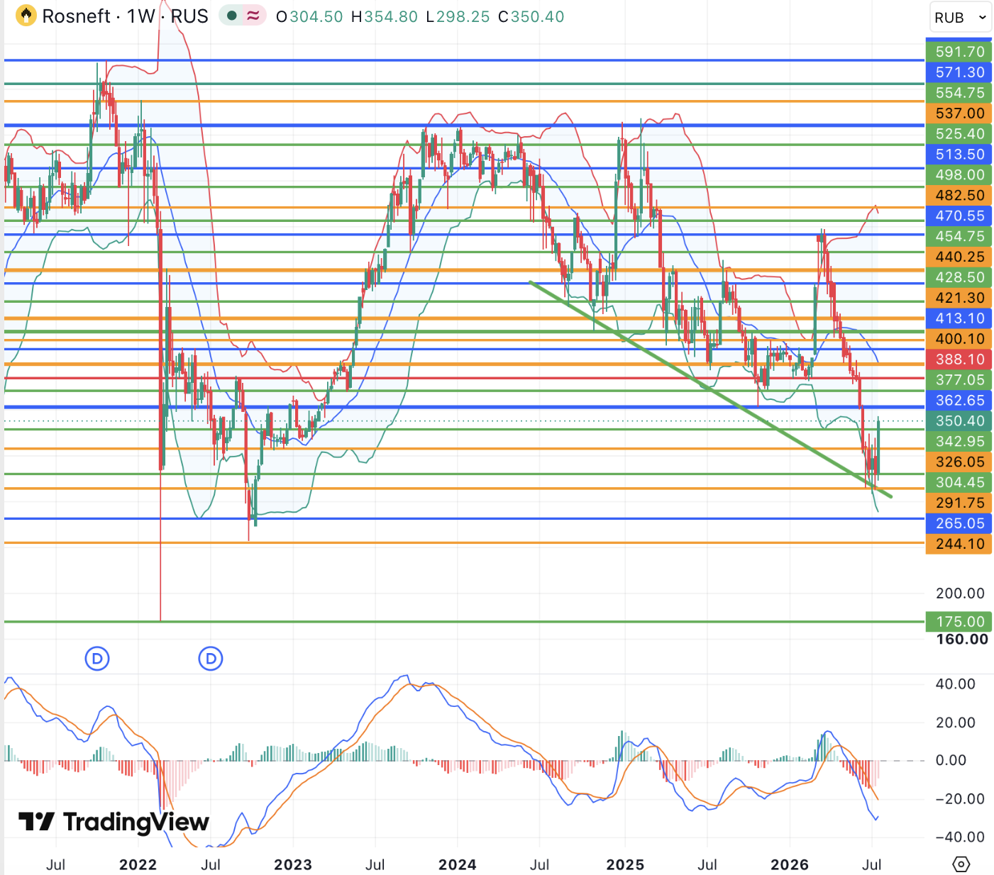Click the 1W interval label
Screen dimensions: 994x875
pos(140,16)
